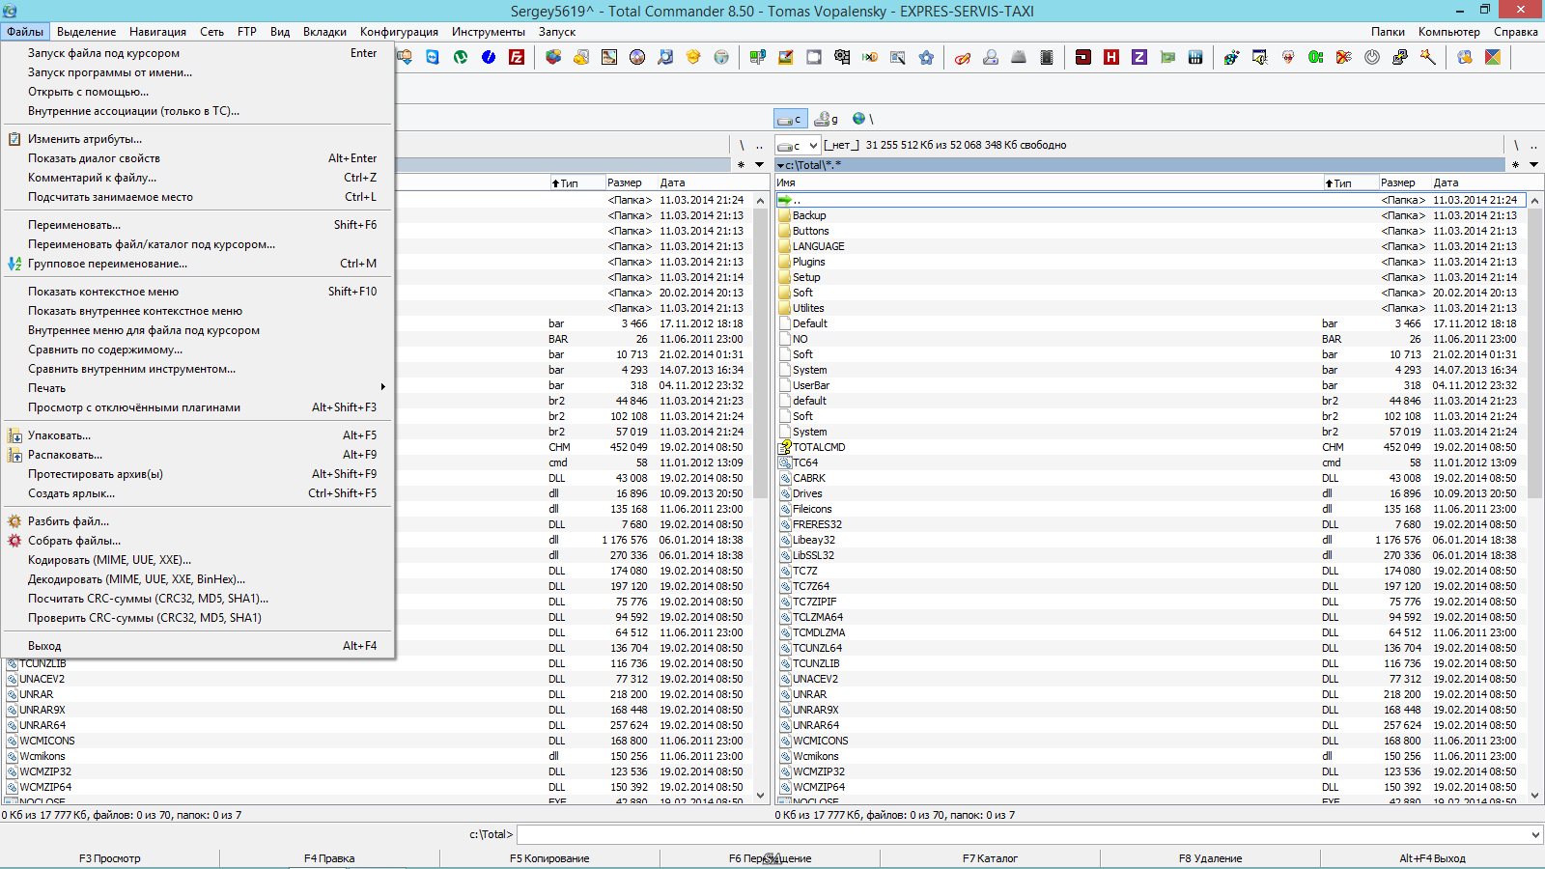Open the Инструменты menu
The height and width of the screenshot is (869, 1545).
click(x=489, y=32)
